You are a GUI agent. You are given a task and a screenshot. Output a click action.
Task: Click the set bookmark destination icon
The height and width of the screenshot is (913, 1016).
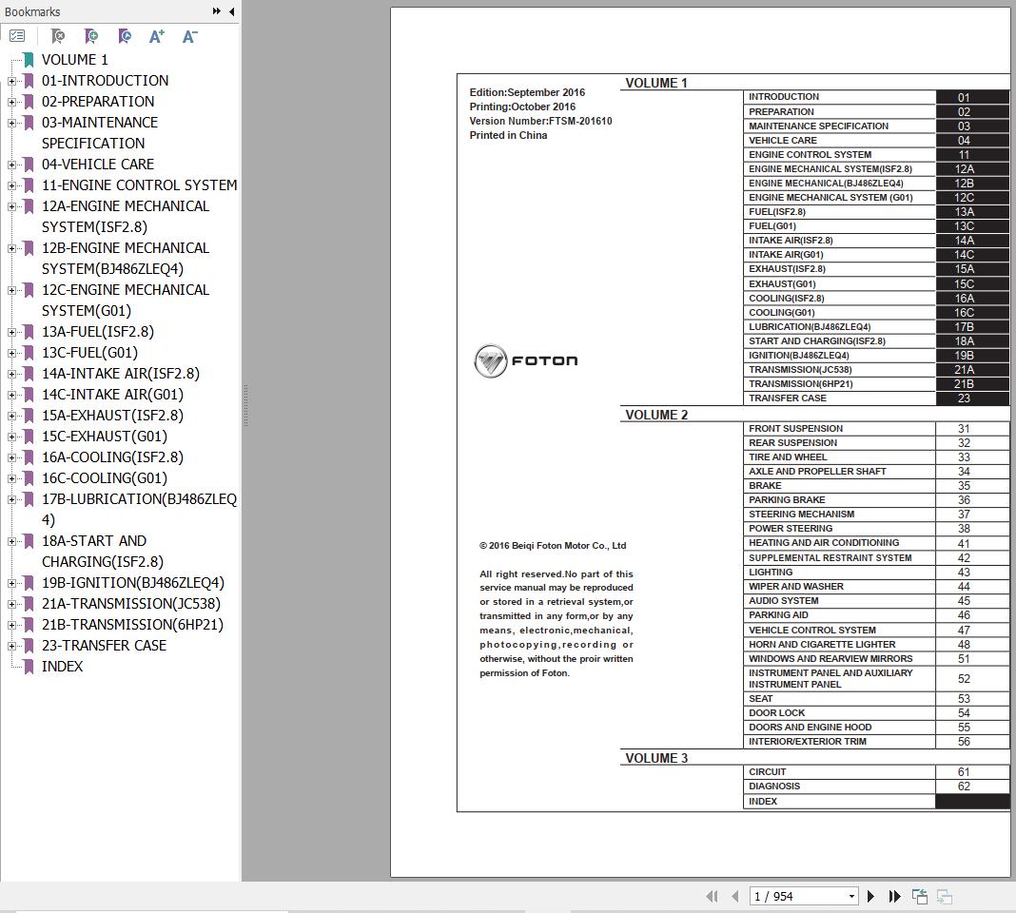(125, 36)
